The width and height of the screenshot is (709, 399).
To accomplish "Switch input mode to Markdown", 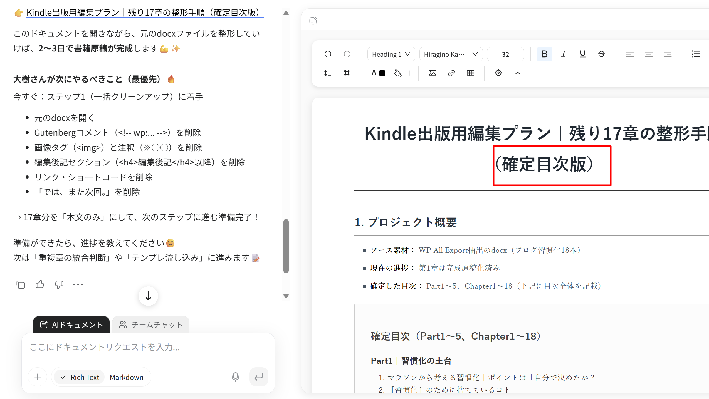I will pyautogui.click(x=126, y=377).
